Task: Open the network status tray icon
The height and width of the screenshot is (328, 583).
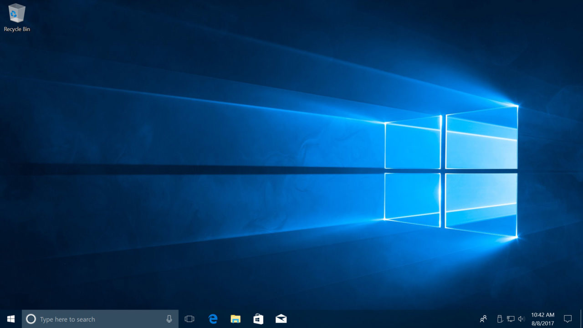Action: (x=511, y=319)
